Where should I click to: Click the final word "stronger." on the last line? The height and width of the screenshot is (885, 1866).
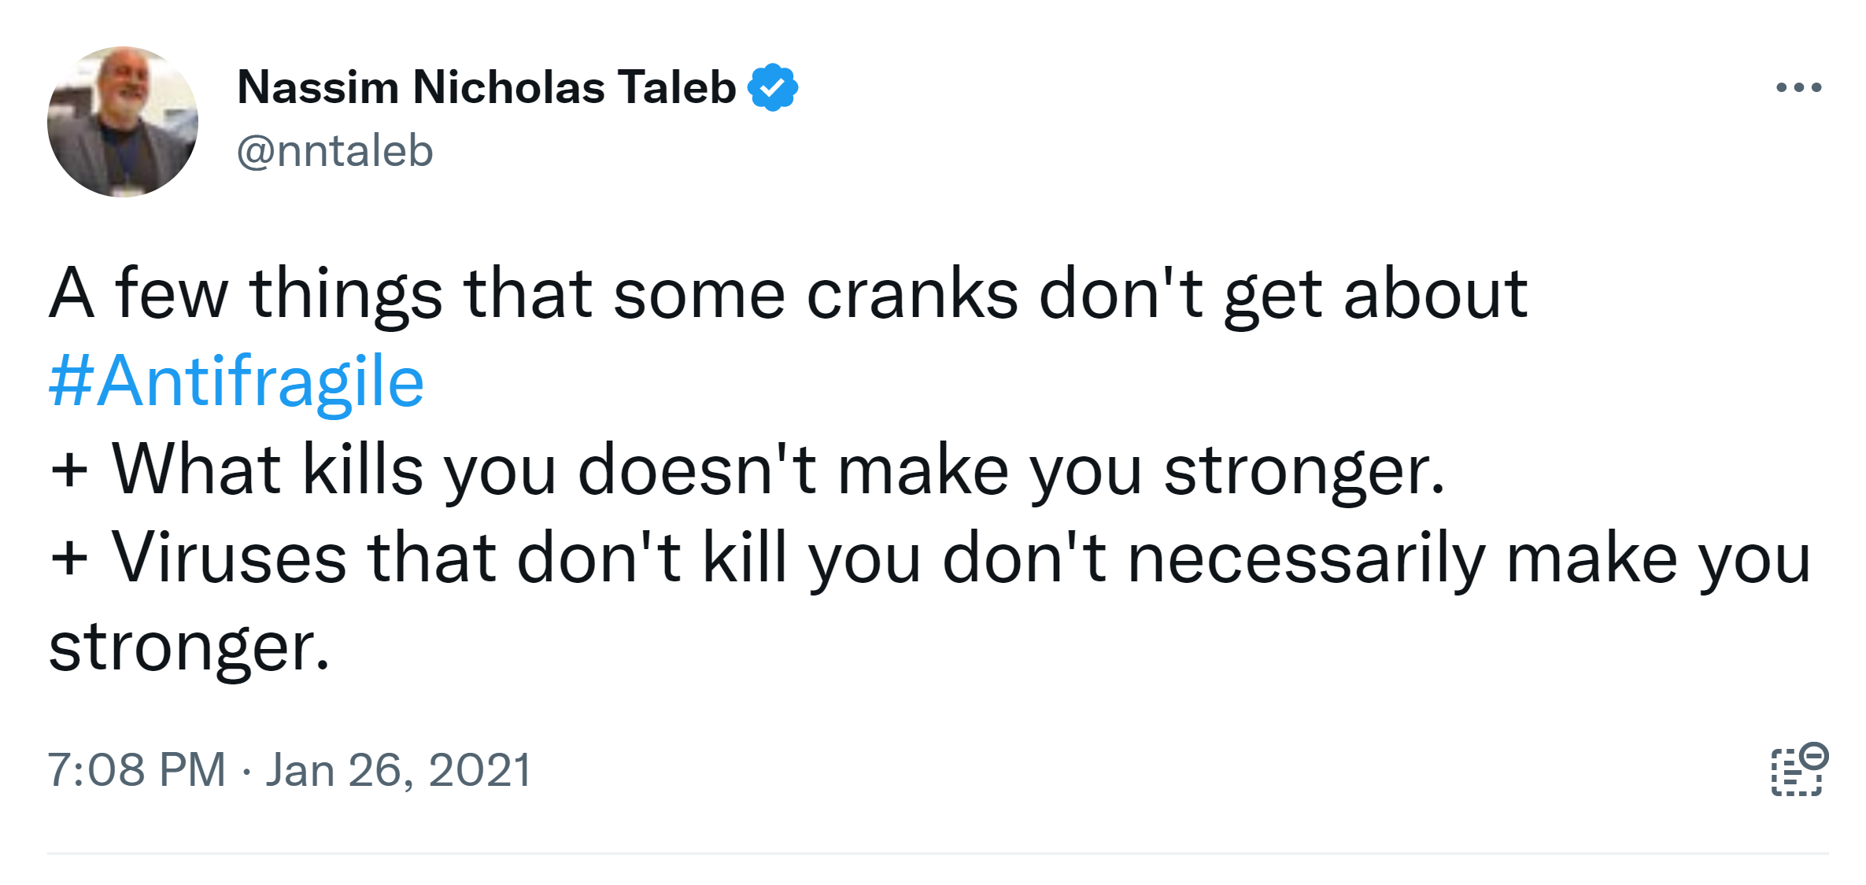[189, 647]
